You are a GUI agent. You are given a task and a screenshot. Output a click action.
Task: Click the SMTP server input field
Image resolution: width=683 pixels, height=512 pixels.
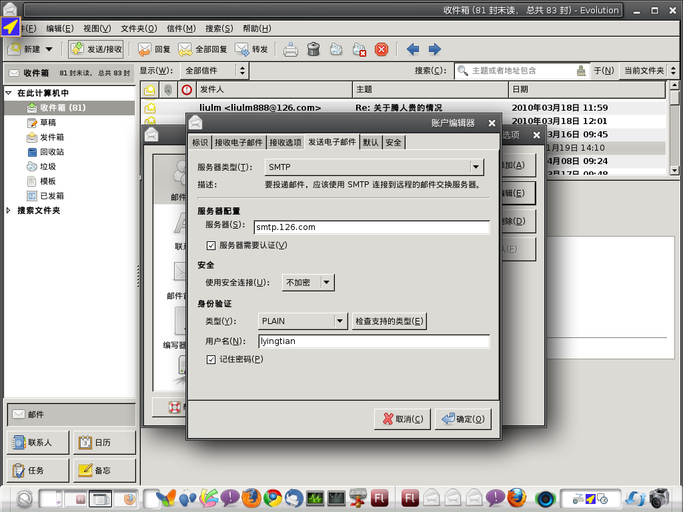pyautogui.click(x=372, y=227)
